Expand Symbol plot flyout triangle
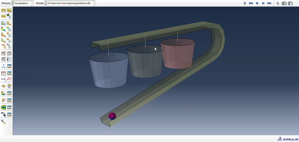 tap(6, 37)
